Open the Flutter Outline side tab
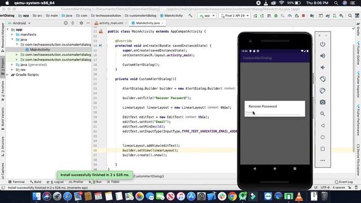Screen dimensions: 361x203 click(358, 54)
